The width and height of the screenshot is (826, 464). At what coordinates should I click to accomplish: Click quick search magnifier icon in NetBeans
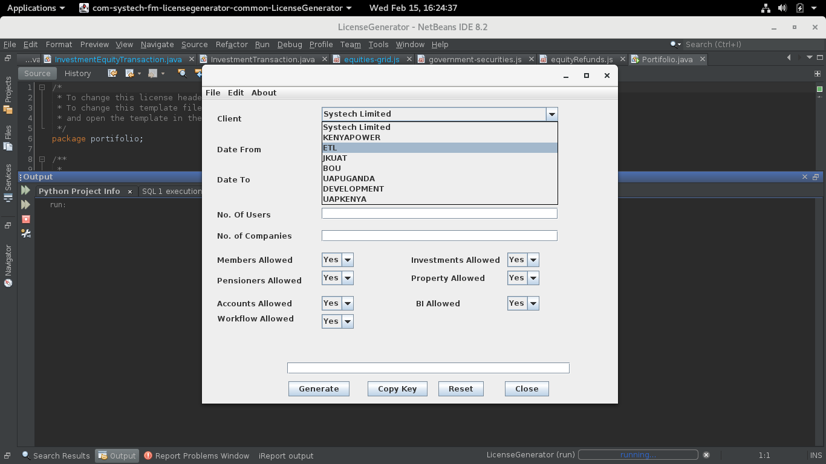click(675, 44)
